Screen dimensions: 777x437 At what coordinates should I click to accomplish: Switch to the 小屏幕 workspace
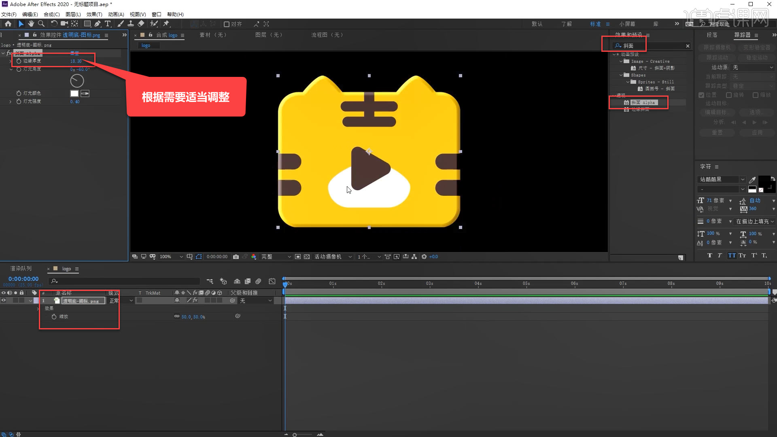pyautogui.click(x=627, y=24)
